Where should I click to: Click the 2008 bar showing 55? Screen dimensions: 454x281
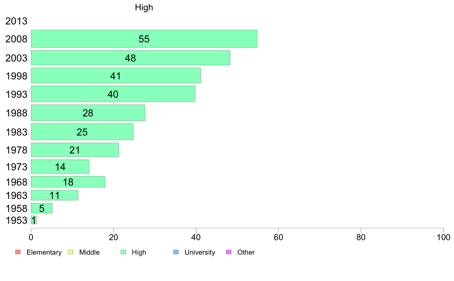(144, 39)
